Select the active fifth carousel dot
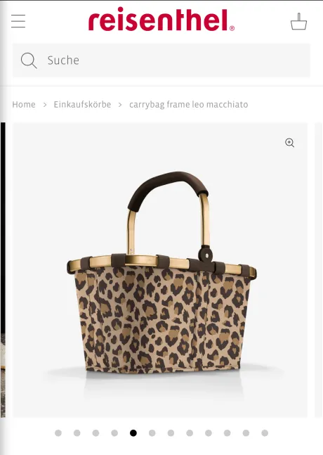 point(133,433)
